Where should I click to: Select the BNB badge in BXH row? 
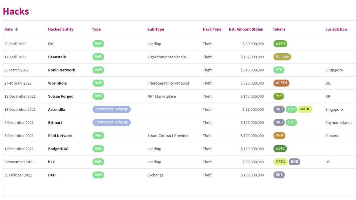279,175
